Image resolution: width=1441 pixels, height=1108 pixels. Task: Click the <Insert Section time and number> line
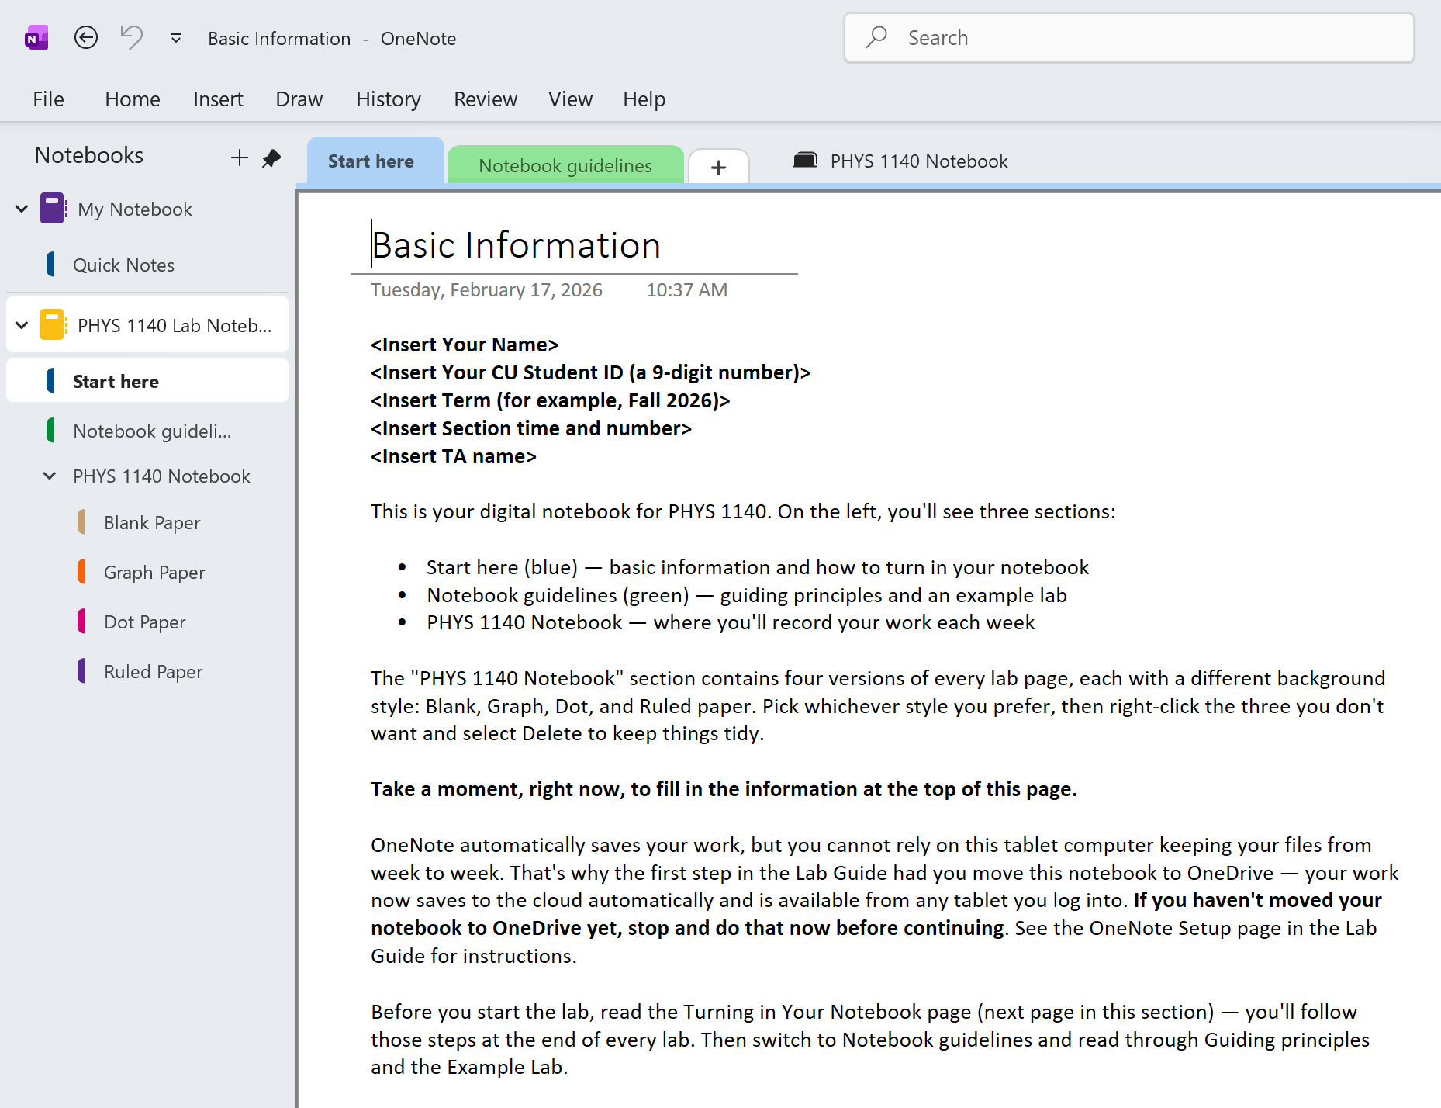pos(530,428)
